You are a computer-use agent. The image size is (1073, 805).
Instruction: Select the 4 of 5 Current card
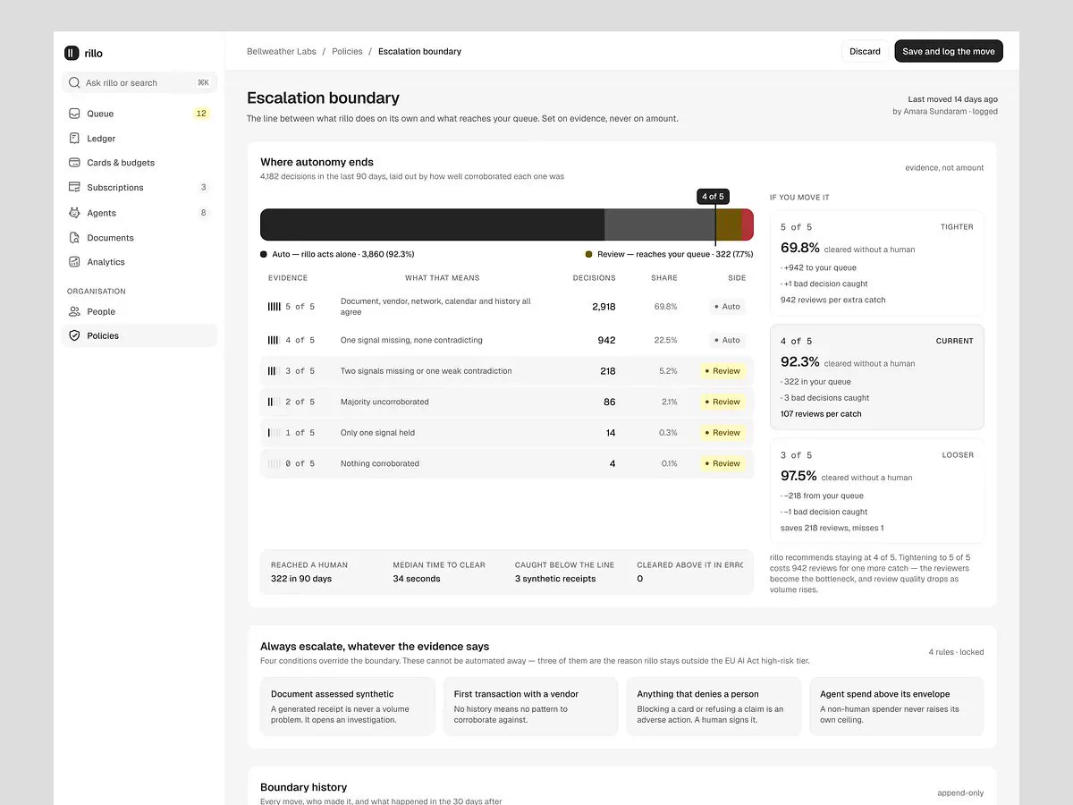click(876, 377)
